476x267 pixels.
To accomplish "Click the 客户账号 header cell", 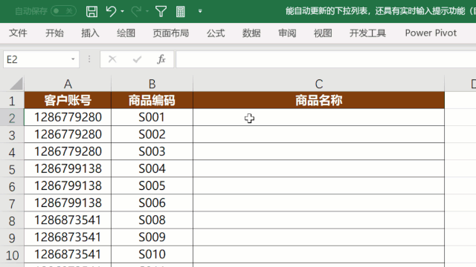I will pyautogui.click(x=68, y=100).
